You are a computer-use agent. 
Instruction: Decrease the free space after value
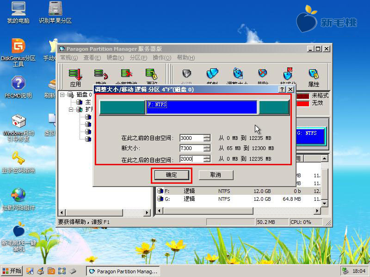(207, 160)
